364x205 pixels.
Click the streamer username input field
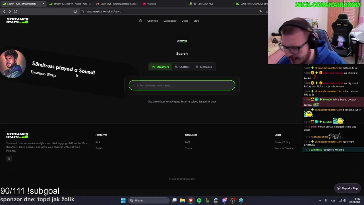click(182, 85)
